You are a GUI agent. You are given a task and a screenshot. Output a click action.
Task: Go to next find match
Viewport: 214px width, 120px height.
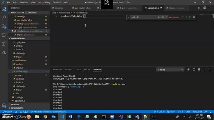point(186,17)
